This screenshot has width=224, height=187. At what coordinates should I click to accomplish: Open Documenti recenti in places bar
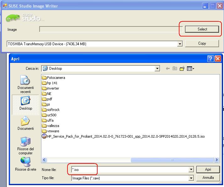(25, 84)
